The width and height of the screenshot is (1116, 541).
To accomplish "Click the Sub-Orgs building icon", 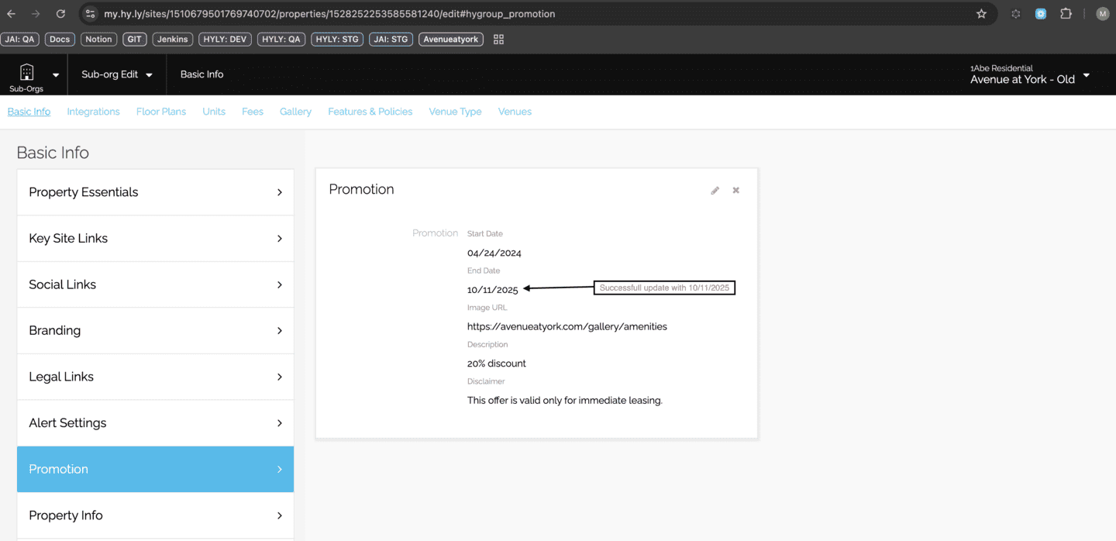I will [x=26, y=73].
